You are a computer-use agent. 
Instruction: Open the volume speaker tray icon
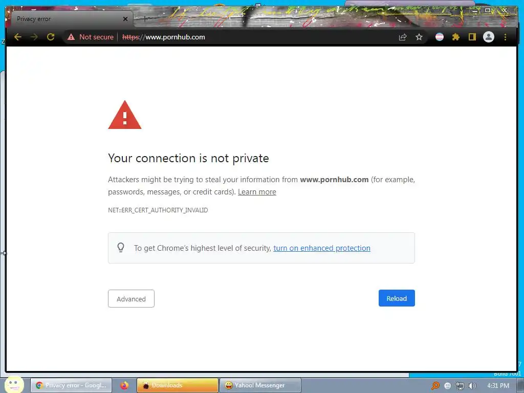[x=472, y=386]
